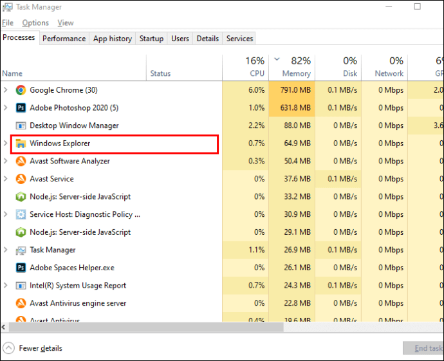
Task: Open the Options menu
Action: 35,23
